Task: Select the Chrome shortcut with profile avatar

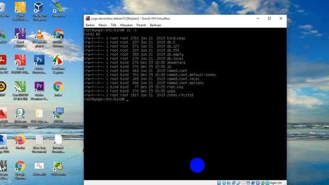Action: click(58, 38)
